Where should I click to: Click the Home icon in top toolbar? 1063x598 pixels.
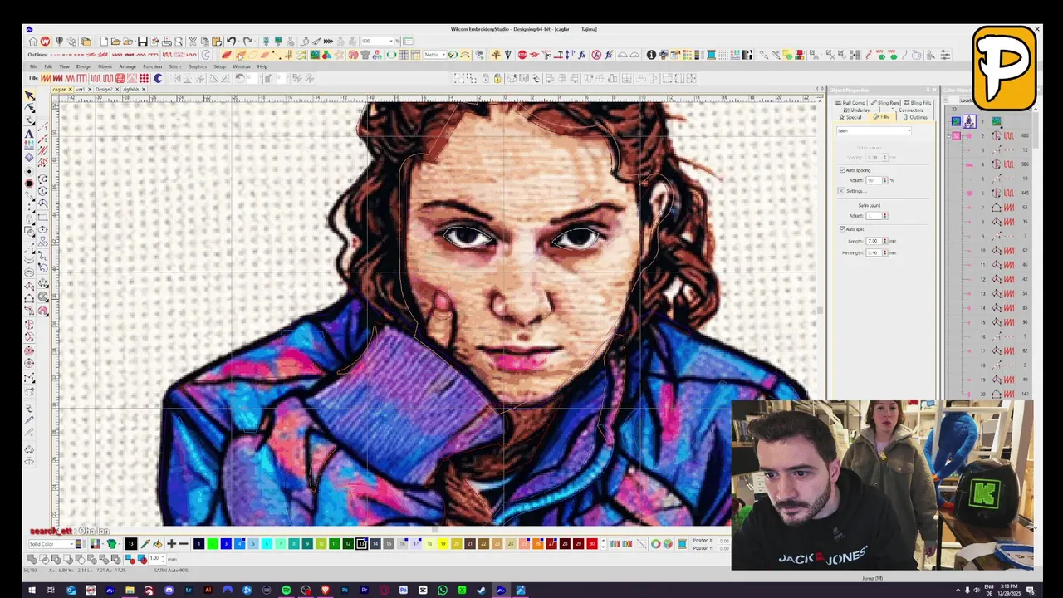click(x=33, y=41)
